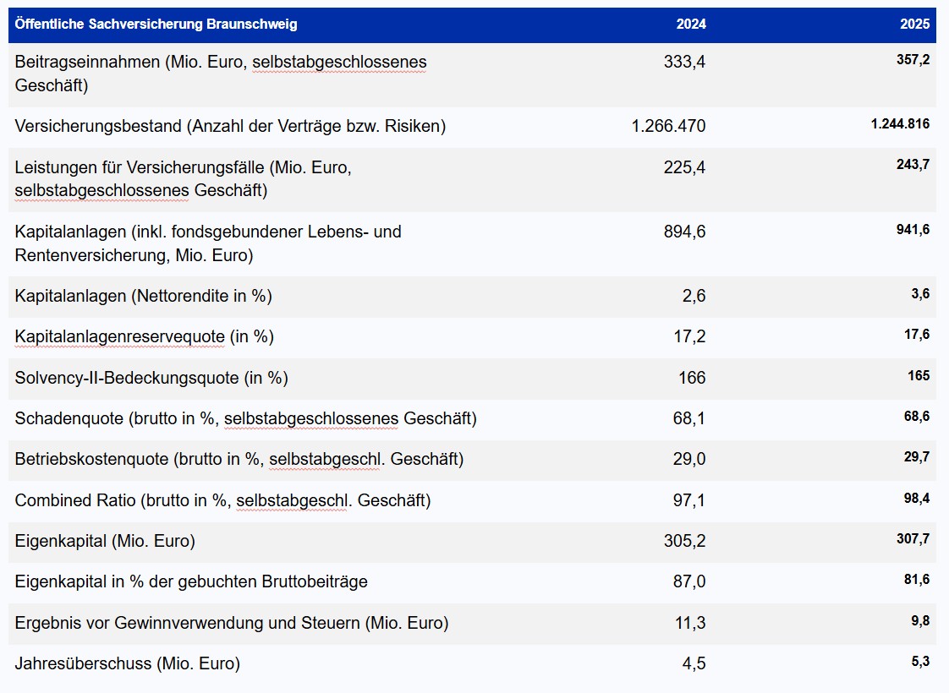Click the 'Solvency-II-Bedeckungsquote (in %)' label

point(151,377)
